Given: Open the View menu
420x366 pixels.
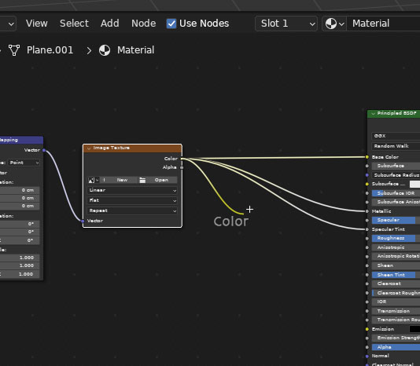Looking at the screenshot, I should [x=37, y=24].
